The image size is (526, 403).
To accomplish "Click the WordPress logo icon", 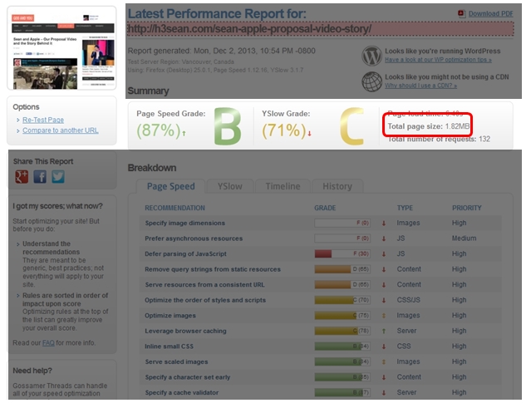I will (x=371, y=56).
